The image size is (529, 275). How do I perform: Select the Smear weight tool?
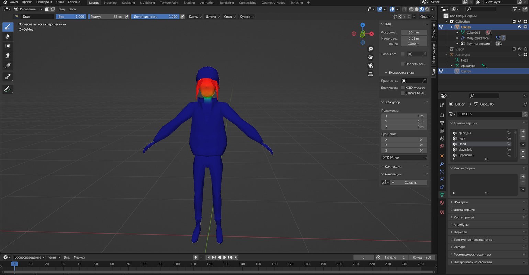coord(8,56)
